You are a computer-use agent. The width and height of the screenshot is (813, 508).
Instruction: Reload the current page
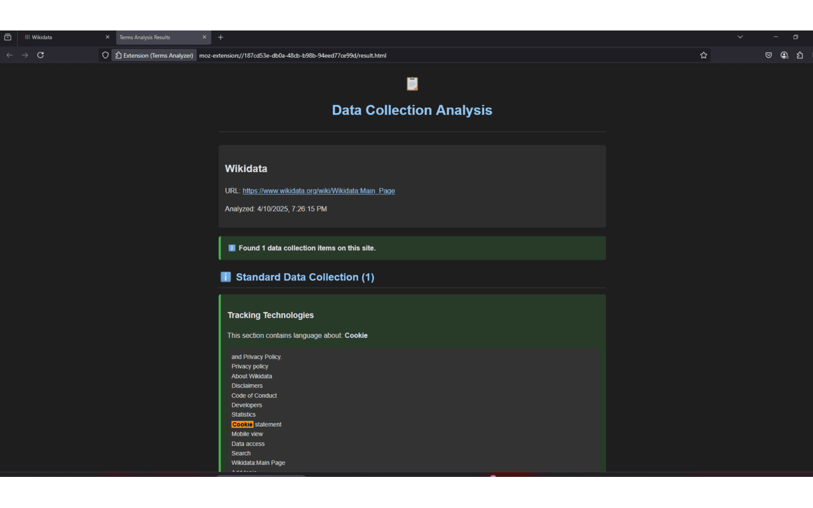tap(41, 55)
